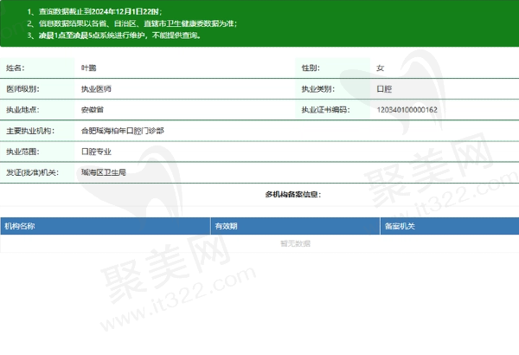The height and width of the screenshot is (355, 519).
Task: Click the 姓名 field label
Action: click(16, 68)
